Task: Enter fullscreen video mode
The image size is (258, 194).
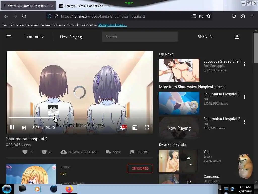Action: pos(147,127)
